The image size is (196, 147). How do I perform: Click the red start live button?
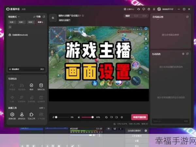point(139,117)
